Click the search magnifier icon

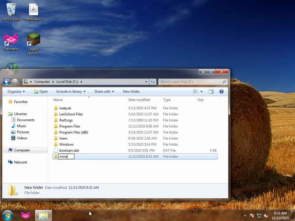[224, 82]
